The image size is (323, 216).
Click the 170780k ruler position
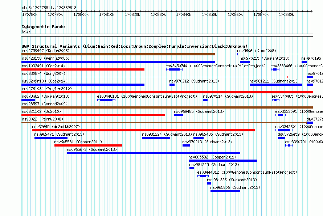[30, 14]
